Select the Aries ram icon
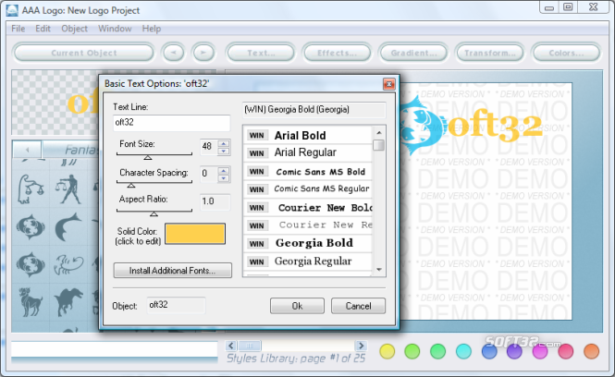 pyautogui.click(x=31, y=302)
